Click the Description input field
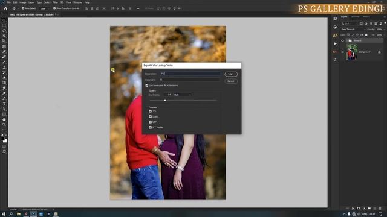Screen dimensions: 387x217 point(190,74)
